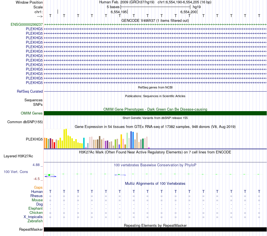The width and height of the screenshot is (267, 236).
Task: Click the RefSeq Curated horizontal intron line
Action: [x=155, y=92]
